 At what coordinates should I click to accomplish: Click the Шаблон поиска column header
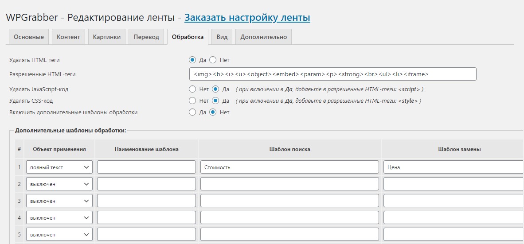tap(290, 149)
